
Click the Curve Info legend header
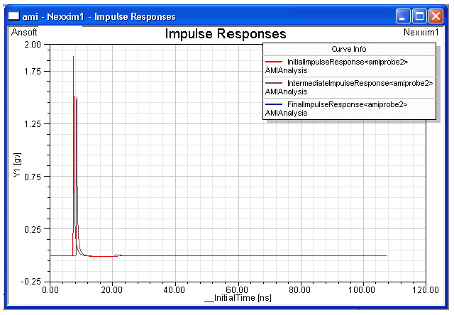coord(348,49)
